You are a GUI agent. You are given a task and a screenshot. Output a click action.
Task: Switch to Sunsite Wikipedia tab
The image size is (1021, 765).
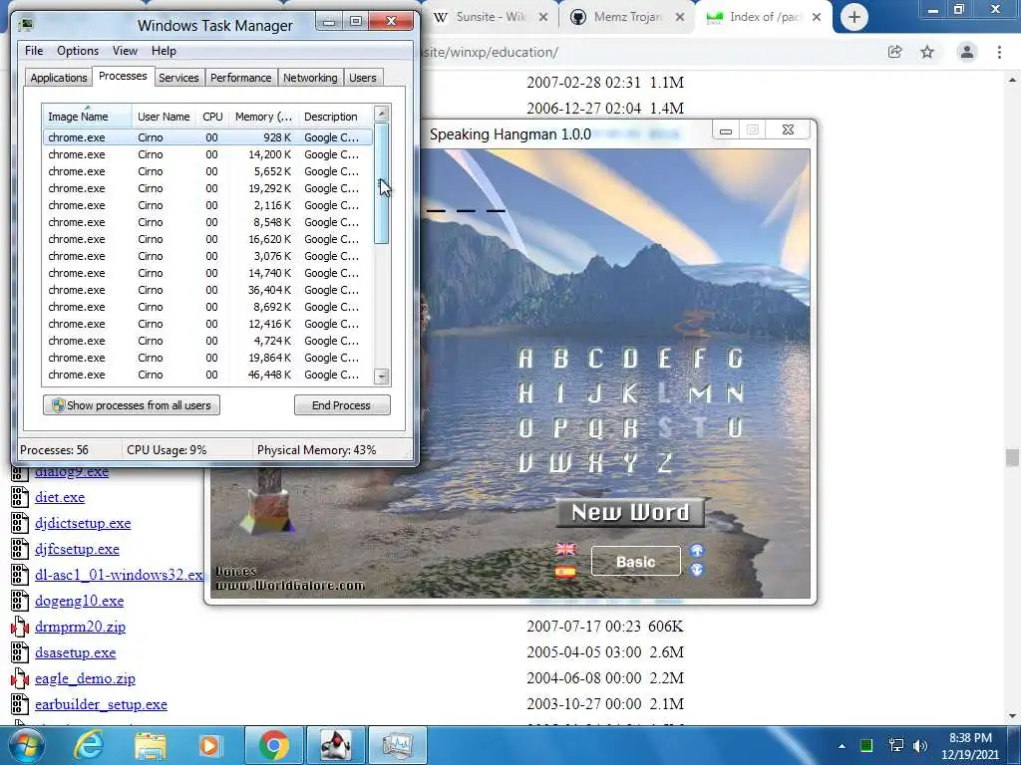click(x=491, y=17)
